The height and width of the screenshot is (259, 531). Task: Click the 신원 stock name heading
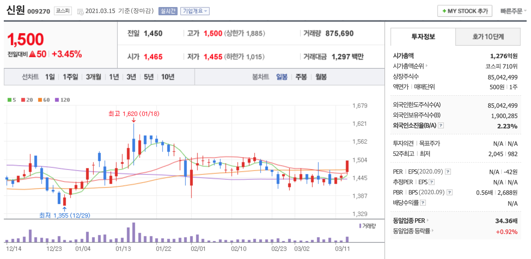pos(16,10)
